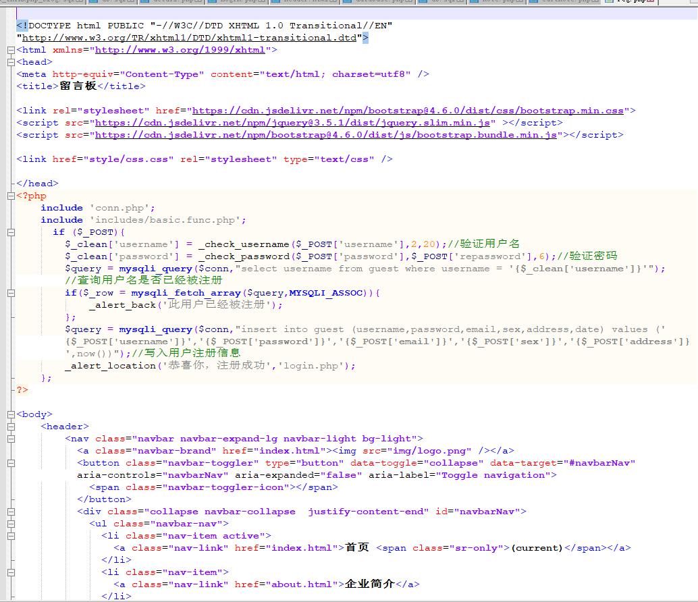Click the comment //写入用户注册信息

click(186, 353)
